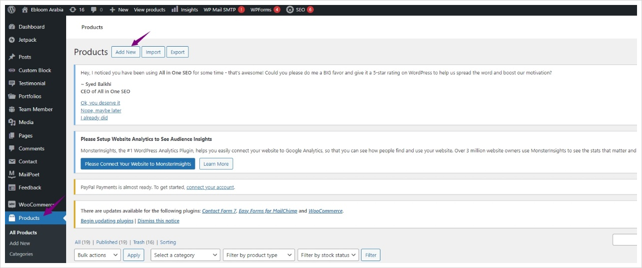Click the updates icon showing 16
The width and height of the screenshot is (642, 268).
click(73, 9)
